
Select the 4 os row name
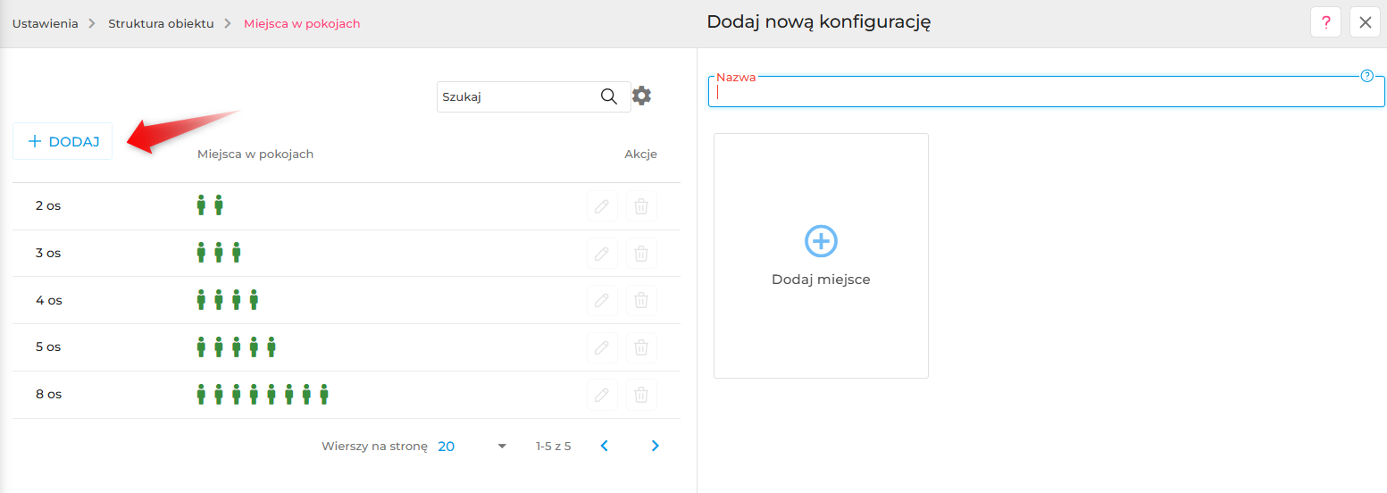49,300
